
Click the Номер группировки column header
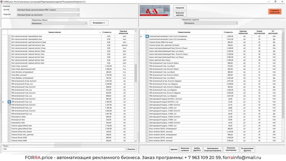point(259,32)
